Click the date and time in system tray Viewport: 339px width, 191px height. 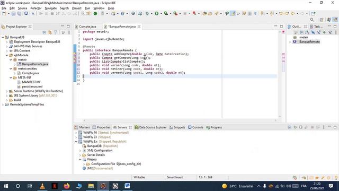click(x=317, y=186)
